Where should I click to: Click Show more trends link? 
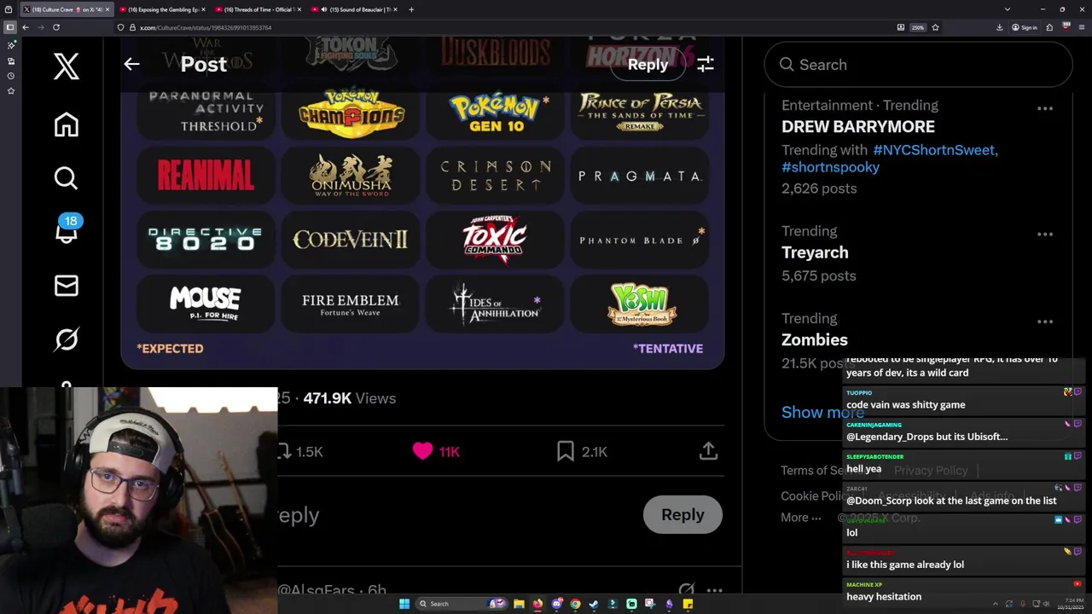822,412
